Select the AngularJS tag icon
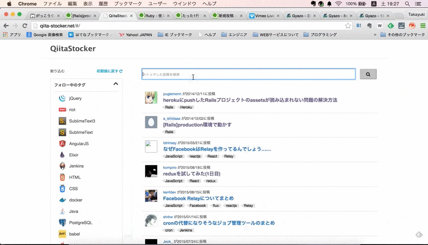Viewport: 428px width, 245px height. tap(62, 143)
